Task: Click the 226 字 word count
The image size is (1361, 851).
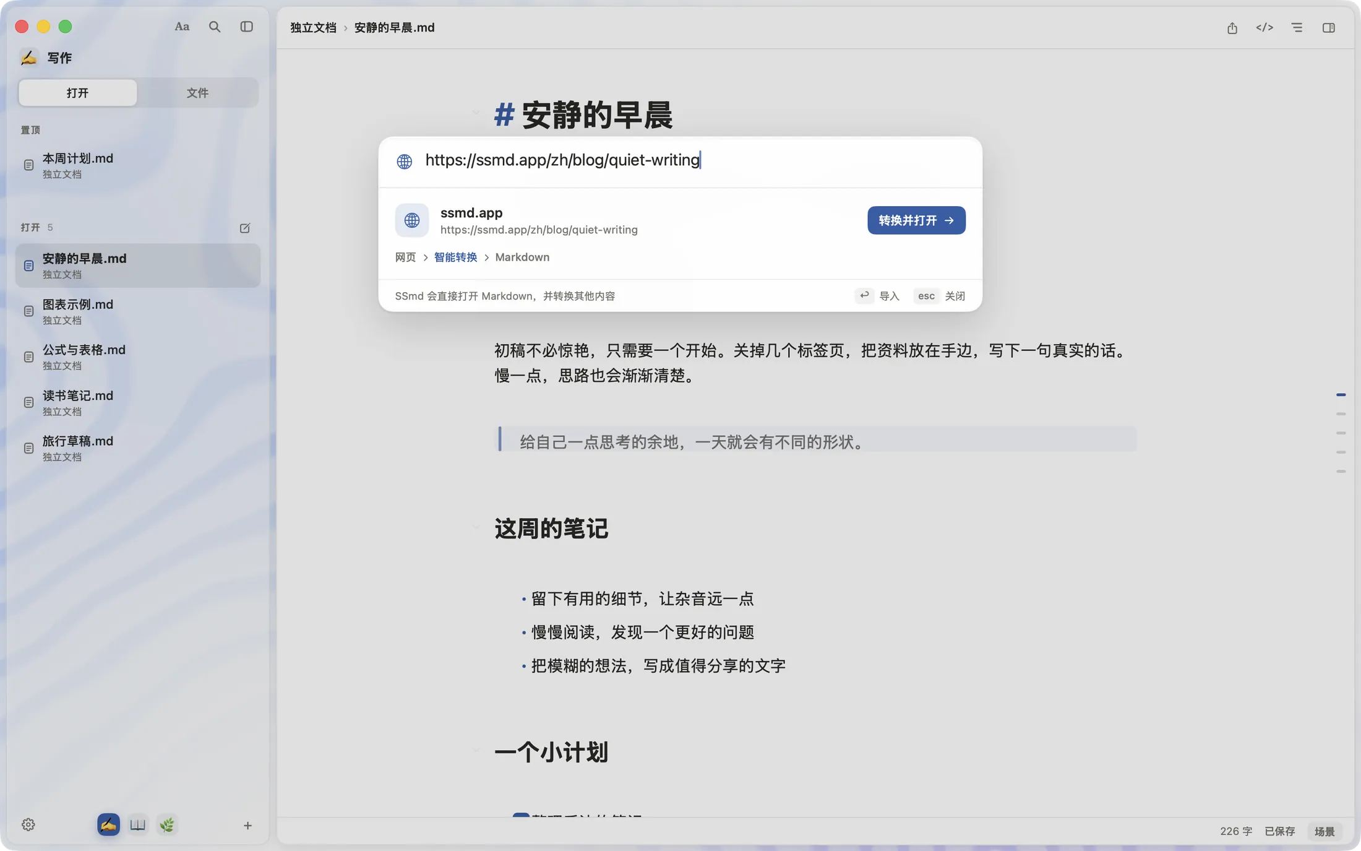Action: pyautogui.click(x=1235, y=831)
